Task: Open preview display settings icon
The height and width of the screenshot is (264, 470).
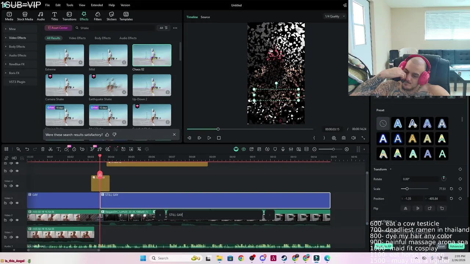Action: [x=334, y=138]
